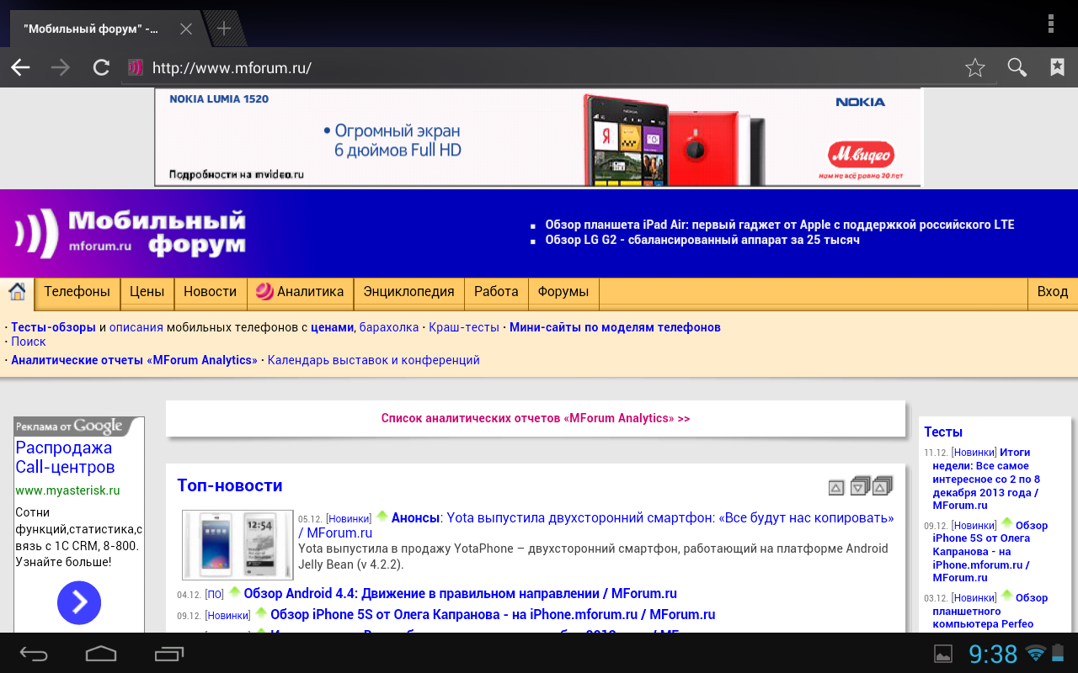Open the Телефоны menu
Screen dimensions: 1078x673
77,292
